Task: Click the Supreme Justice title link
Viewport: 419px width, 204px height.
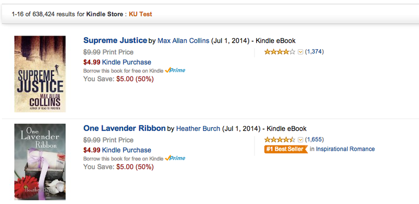Action: tap(115, 41)
